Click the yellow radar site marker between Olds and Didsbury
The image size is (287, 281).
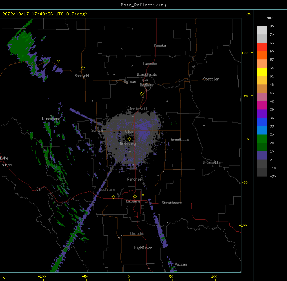[x=129, y=139]
